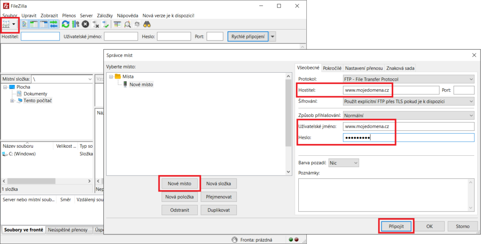Open the directory listing filters icon

(x=117, y=24)
